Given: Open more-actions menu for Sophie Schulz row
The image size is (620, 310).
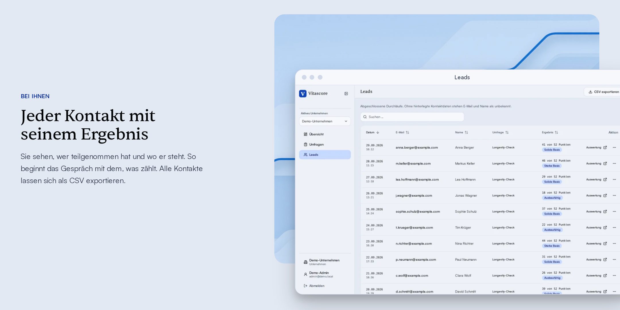Looking at the screenshot, I should [614, 212].
